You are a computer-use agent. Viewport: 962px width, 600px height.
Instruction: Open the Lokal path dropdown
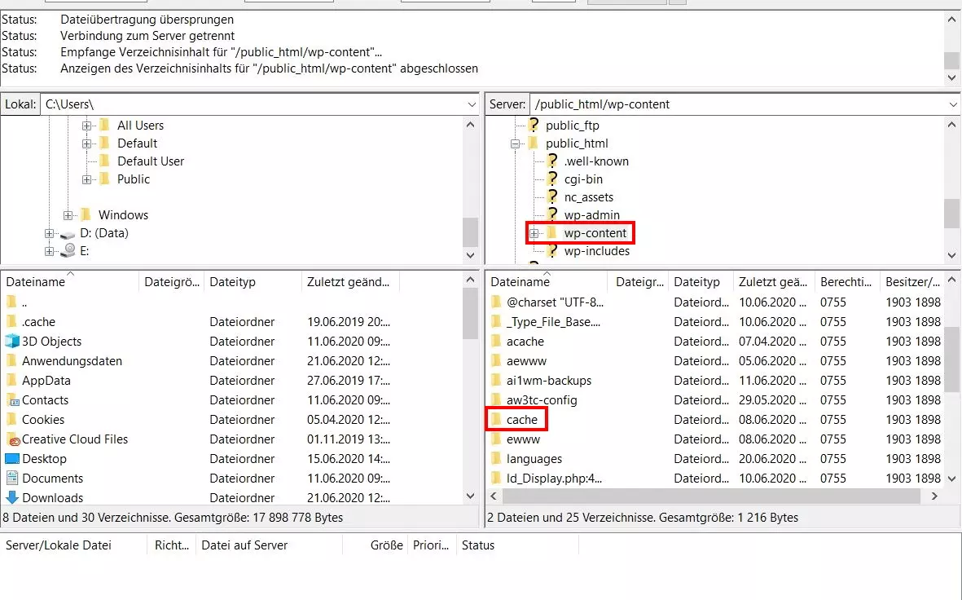coord(471,104)
